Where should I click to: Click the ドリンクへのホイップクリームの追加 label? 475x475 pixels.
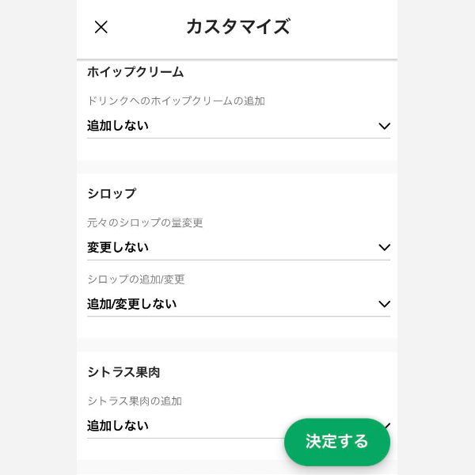tap(176, 101)
